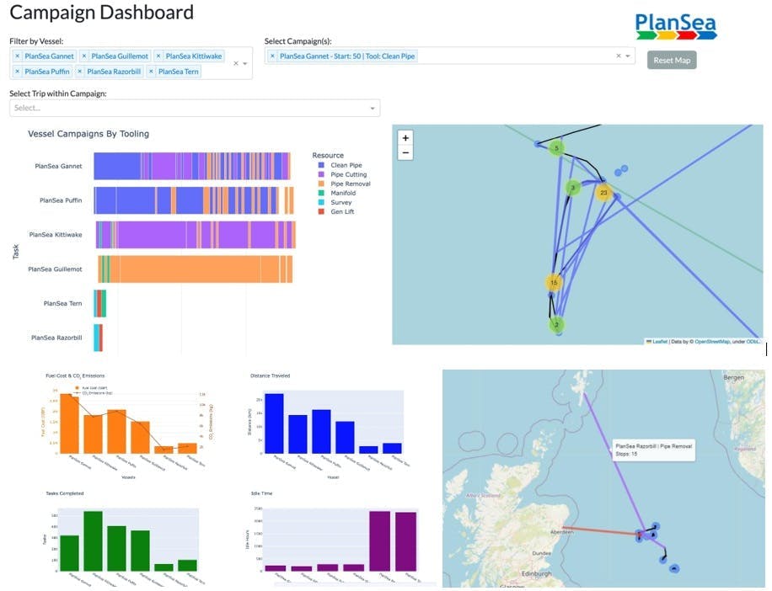Viewport: 772px width, 591px height.
Task: Open the Select Trip within Campaign dropdown
Action: 373,108
